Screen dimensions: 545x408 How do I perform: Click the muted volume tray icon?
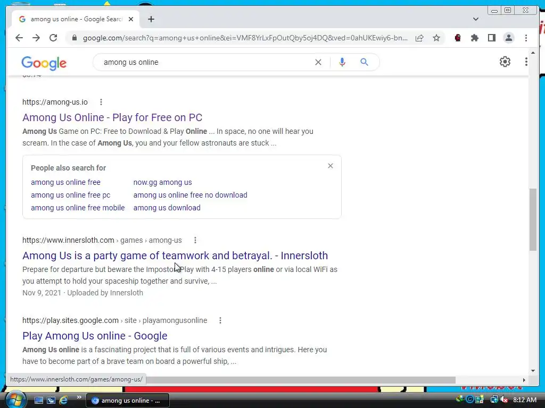(503, 399)
